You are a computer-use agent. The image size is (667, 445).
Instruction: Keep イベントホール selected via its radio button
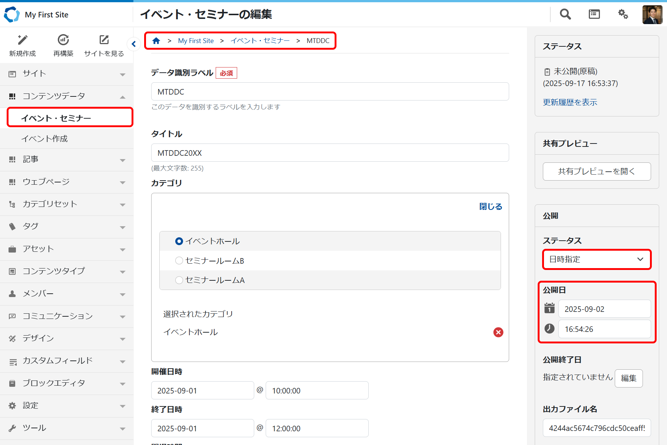click(x=179, y=241)
